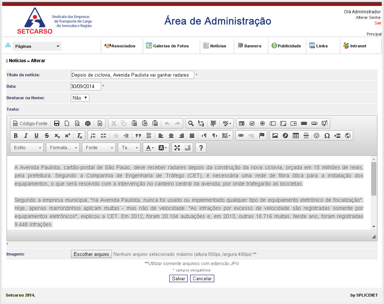Viewport: 384px width, 304px height.
Task: Open the Estilo styles dropdown
Action: [27, 148]
